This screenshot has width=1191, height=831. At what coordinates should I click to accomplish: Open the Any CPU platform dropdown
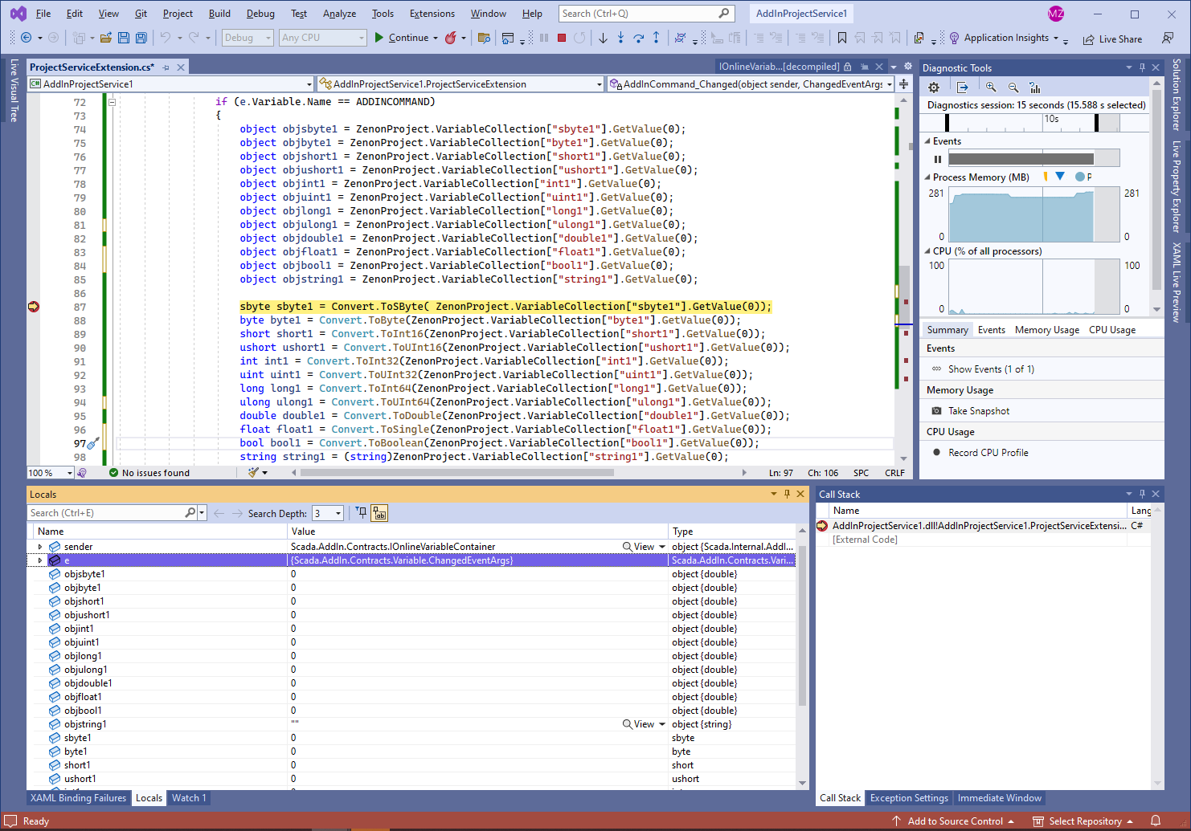323,38
